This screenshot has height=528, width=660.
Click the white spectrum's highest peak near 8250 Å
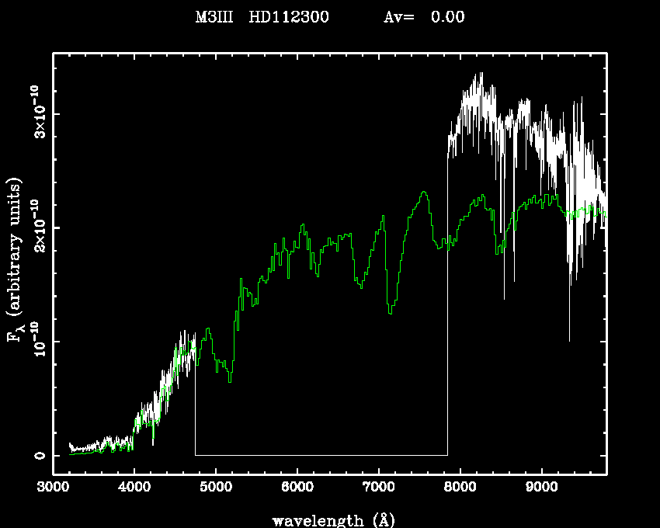coord(481,74)
